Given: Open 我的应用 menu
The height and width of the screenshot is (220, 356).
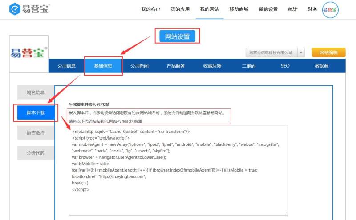Looking at the screenshot, I should point(180,9).
